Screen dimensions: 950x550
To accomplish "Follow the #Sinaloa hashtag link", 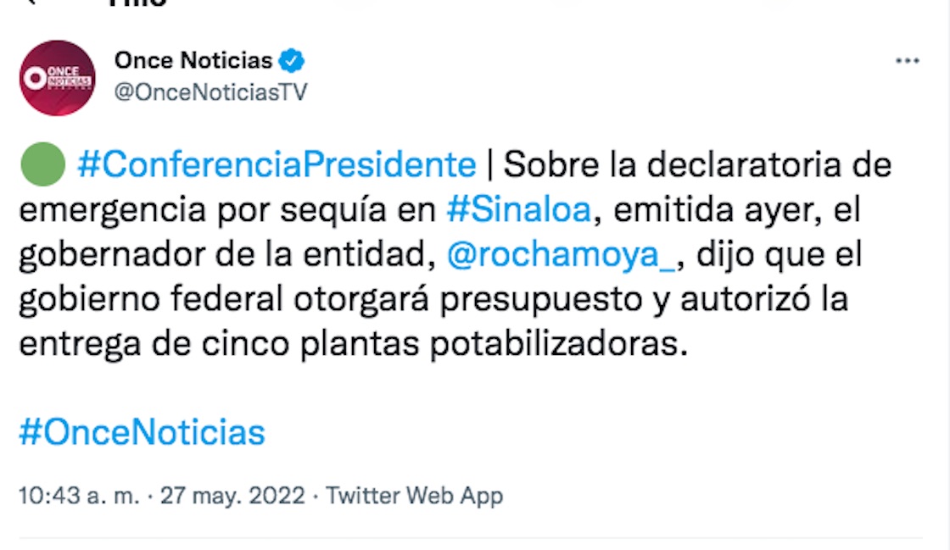I will (517, 210).
